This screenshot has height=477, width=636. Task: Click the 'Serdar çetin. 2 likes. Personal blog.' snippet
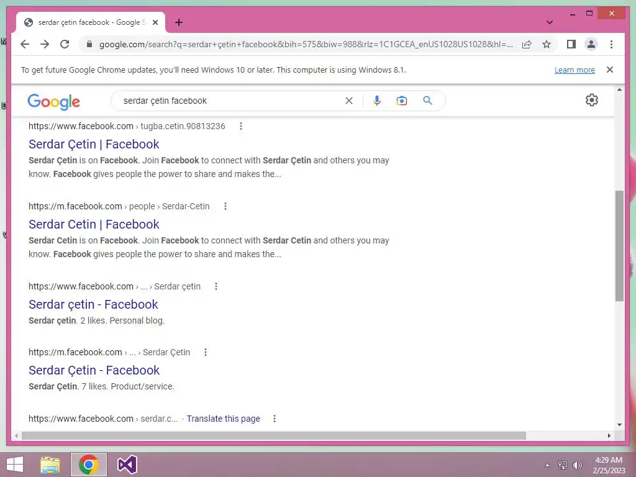[96, 320]
